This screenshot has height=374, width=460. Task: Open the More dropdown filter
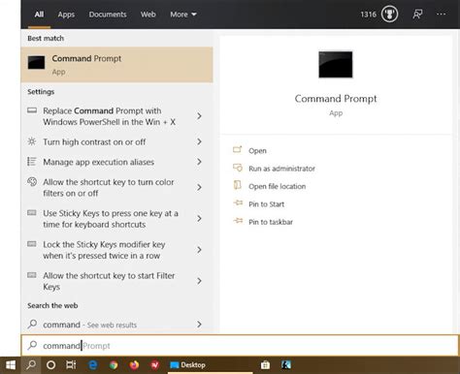click(x=183, y=15)
